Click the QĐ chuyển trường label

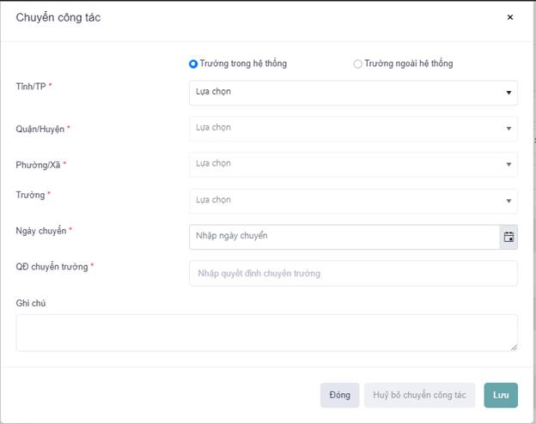(x=52, y=267)
